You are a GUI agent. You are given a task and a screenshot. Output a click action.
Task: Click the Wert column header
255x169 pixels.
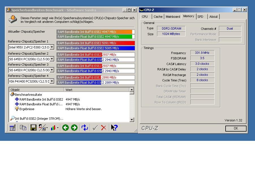[x=97, y=90]
